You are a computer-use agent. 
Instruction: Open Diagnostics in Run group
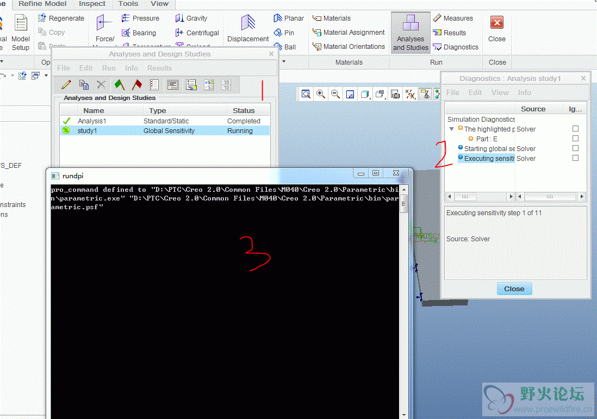456,47
